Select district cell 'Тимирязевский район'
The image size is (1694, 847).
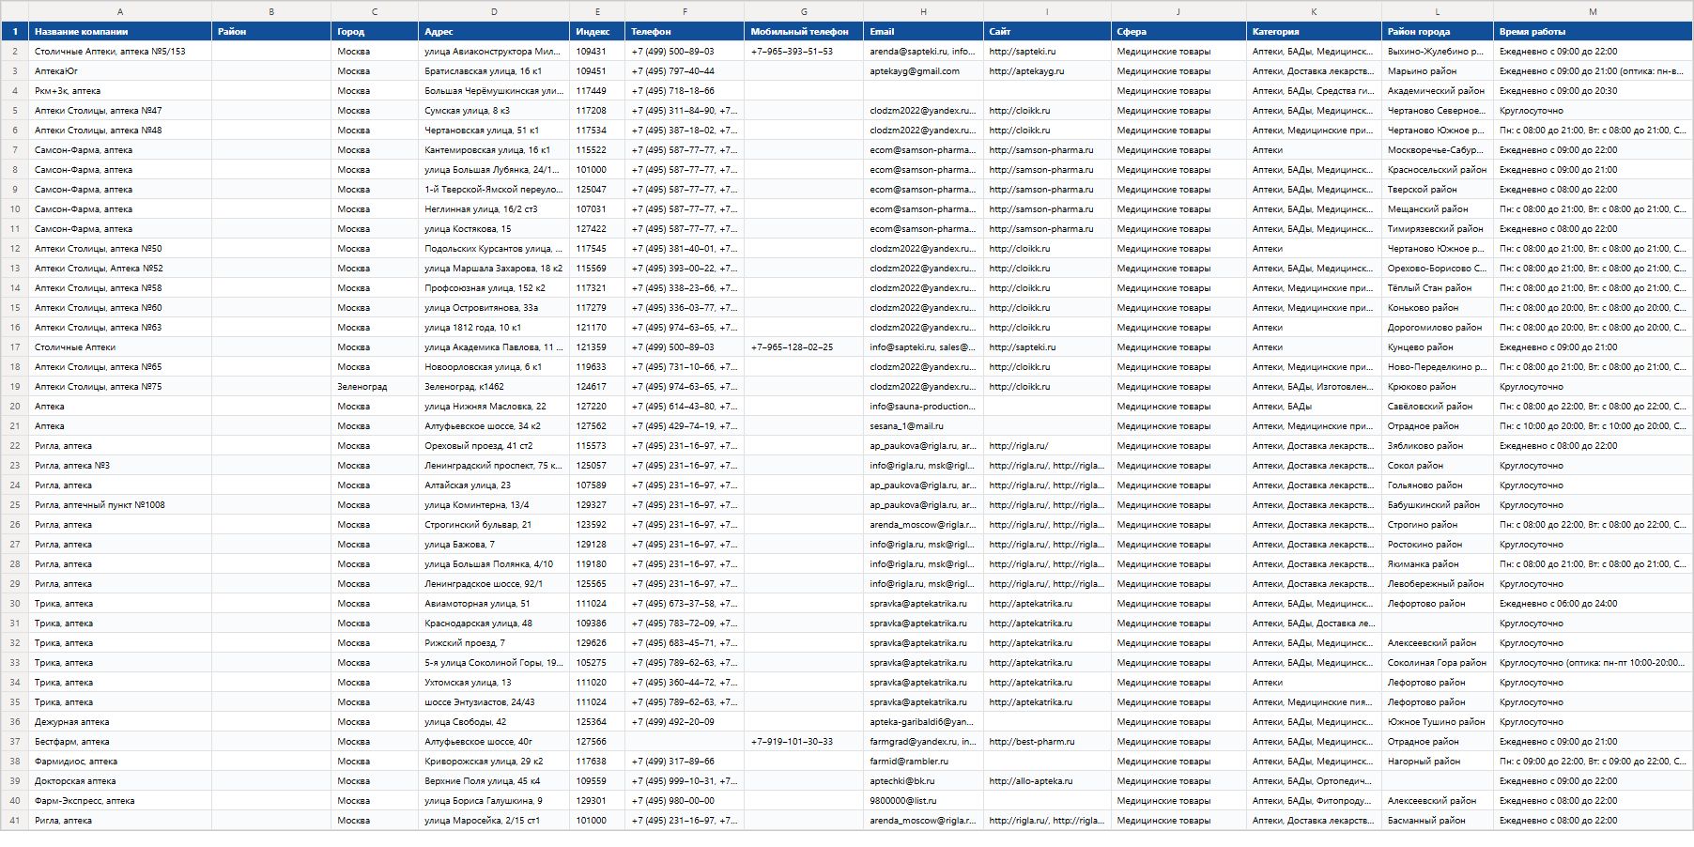point(1438,229)
